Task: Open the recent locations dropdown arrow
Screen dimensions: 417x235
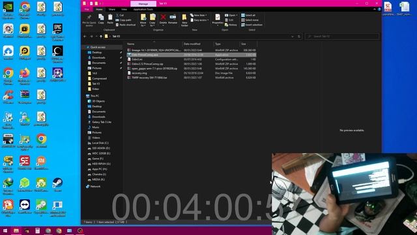Action: coord(96,37)
